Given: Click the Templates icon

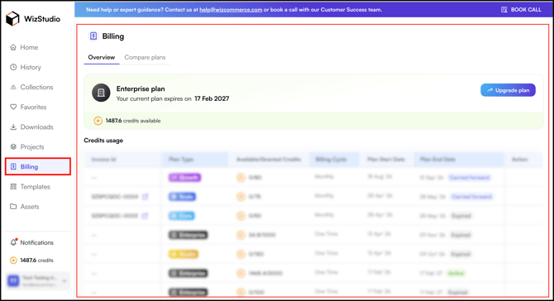Looking at the screenshot, I should pos(13,187).
